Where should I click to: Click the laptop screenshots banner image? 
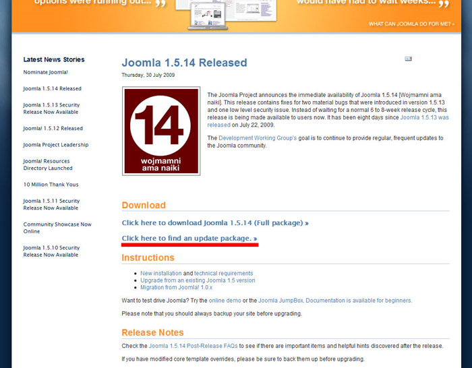point(226,14)
